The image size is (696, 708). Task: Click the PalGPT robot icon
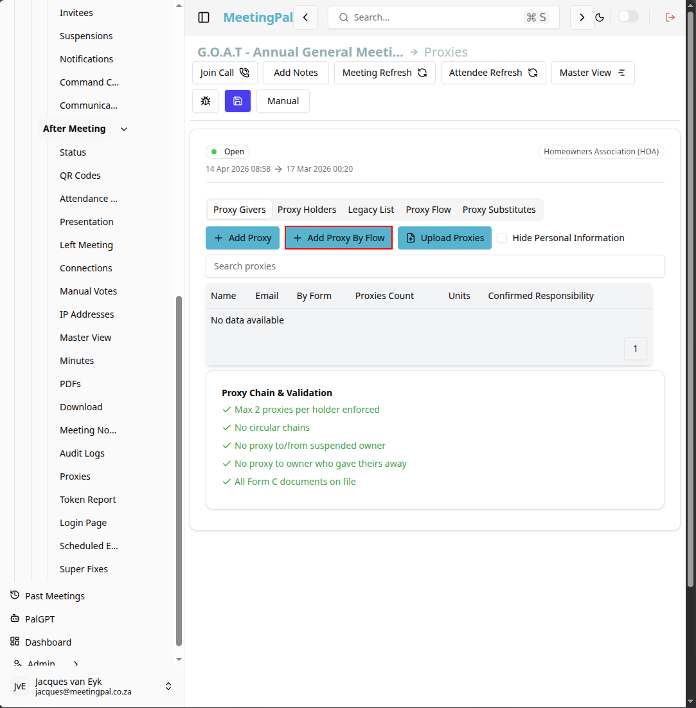(15, 619)
